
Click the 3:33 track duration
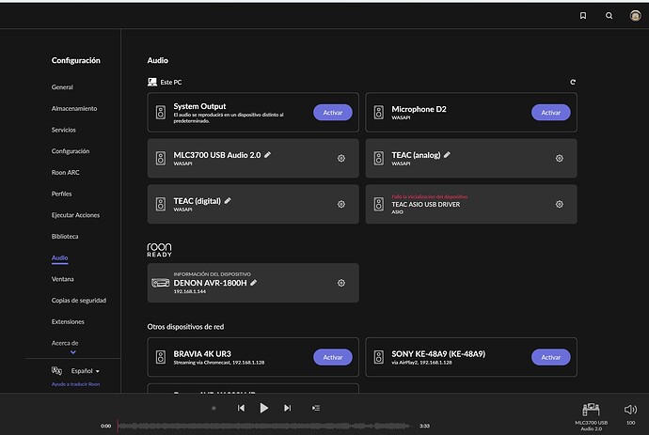[x=424, y=426]
